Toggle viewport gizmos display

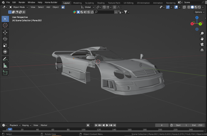coord(168,7)
